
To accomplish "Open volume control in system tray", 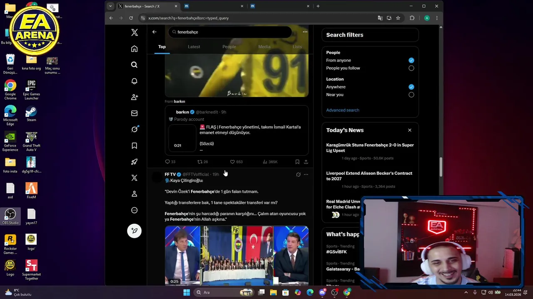I will pos(491,292).
